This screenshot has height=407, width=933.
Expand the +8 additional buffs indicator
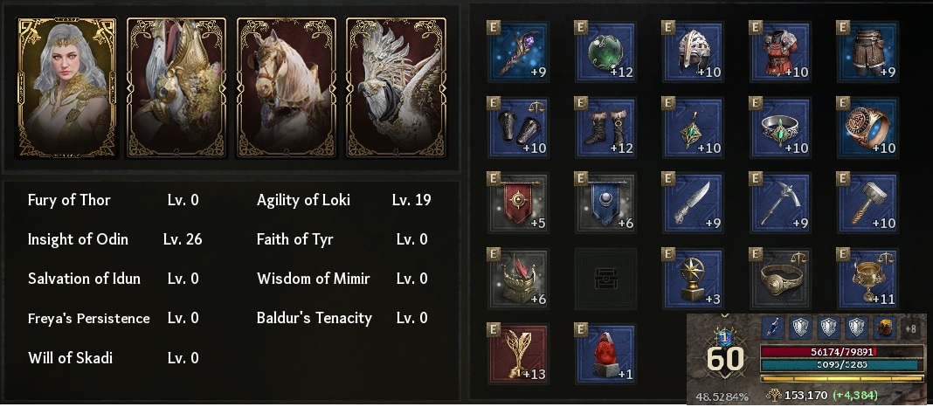pos(909,328)
